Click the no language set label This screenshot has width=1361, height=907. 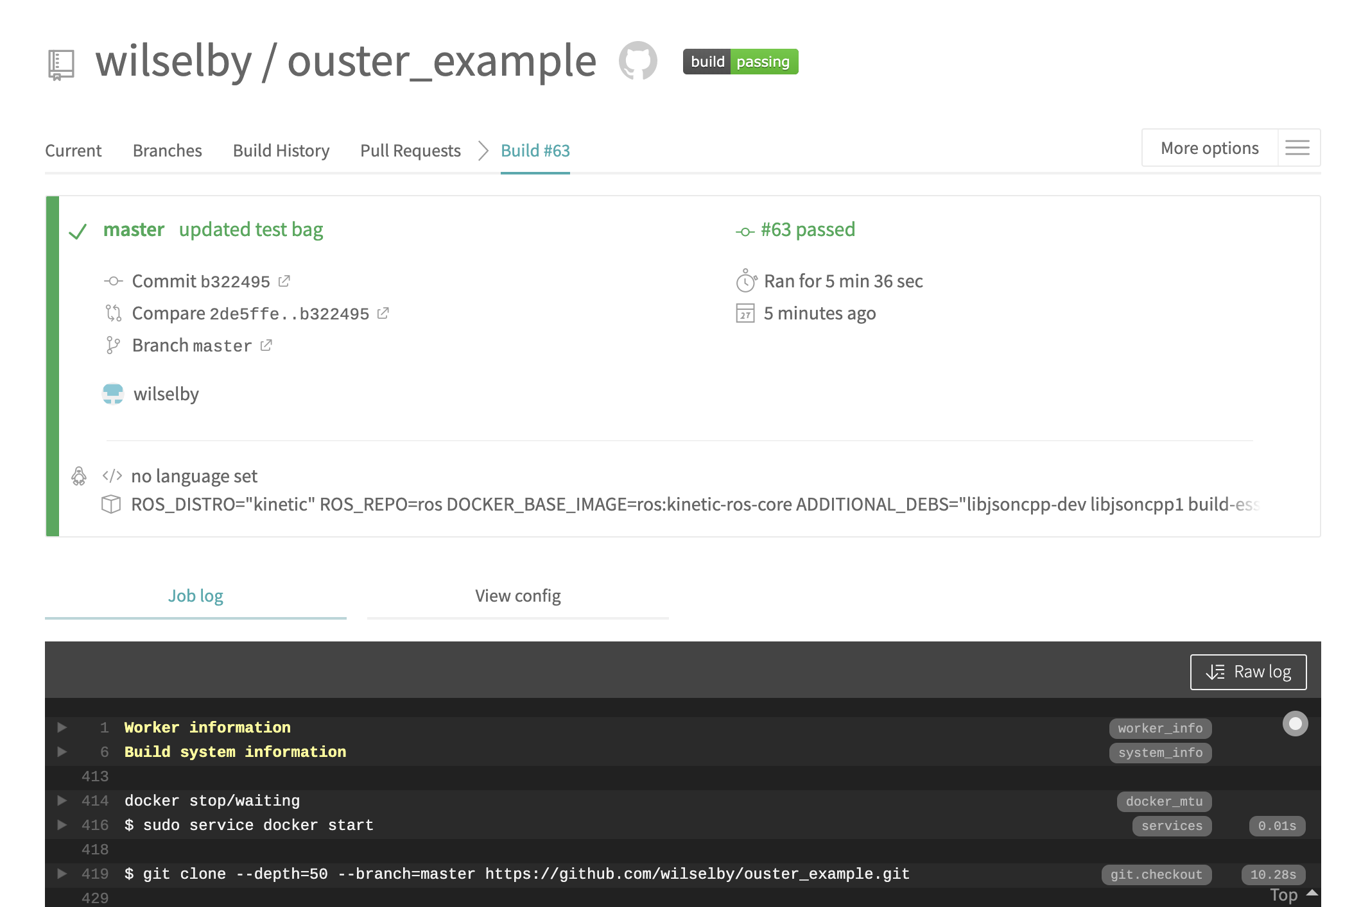pyautogui.click(x=194, y=476)
